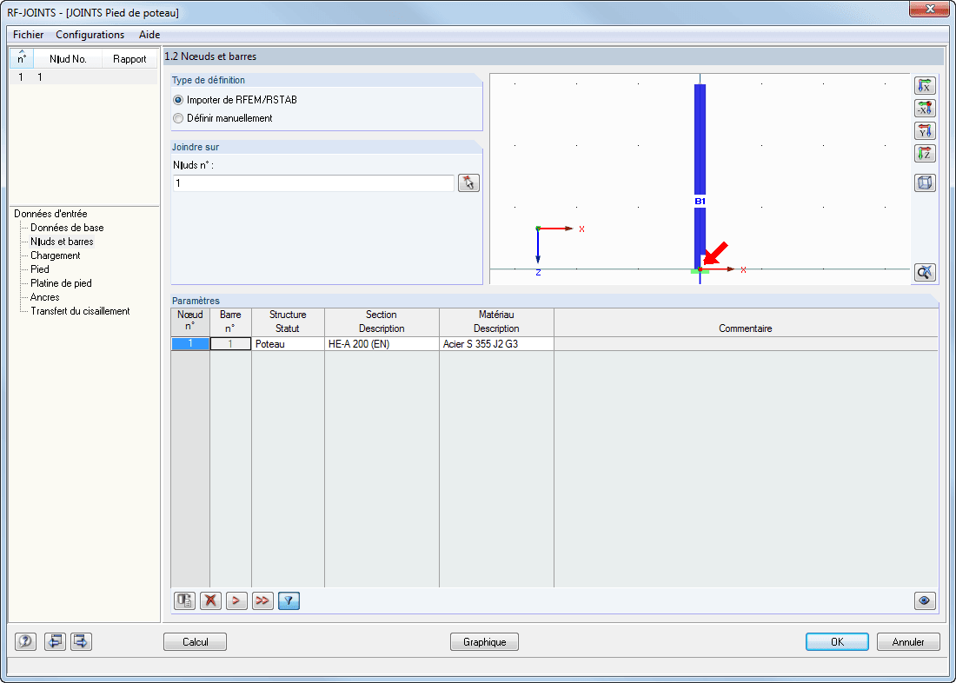Click the HE-A 200 (EN) section cell
The width and height of the screenshot is (956, 683).
[x=382, y=344]
